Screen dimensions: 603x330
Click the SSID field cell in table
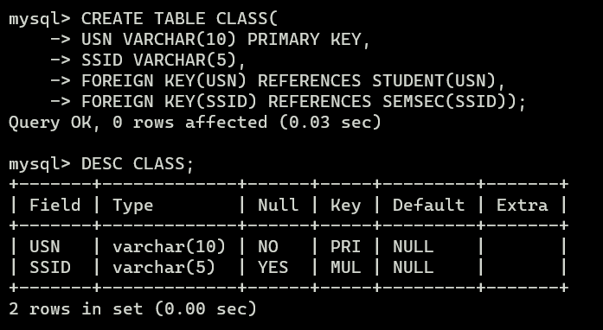[50, 268]
